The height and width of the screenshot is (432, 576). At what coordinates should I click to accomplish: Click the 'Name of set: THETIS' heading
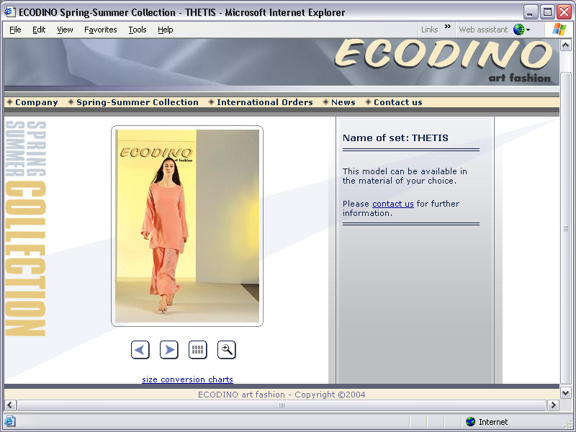click(395, 138)
